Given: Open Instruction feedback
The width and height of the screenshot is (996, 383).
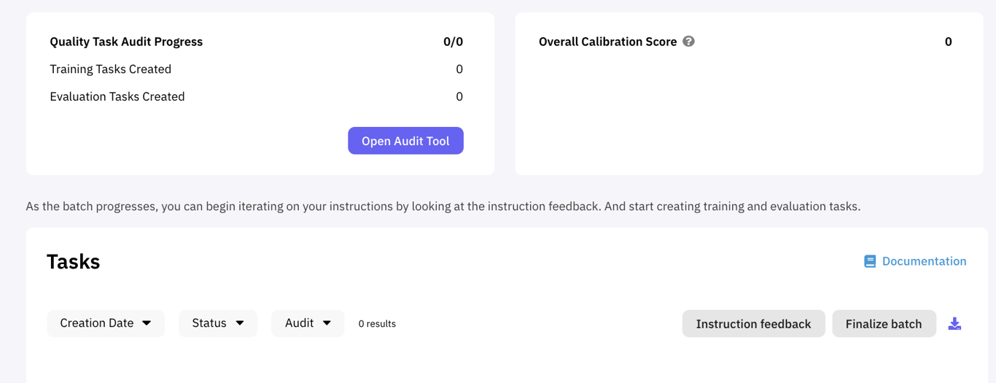Looking at the screenshot, I should tap(753, 324).
